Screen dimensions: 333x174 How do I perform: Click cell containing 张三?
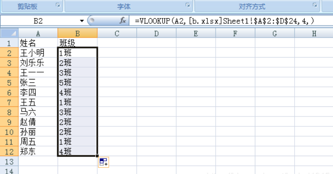38,82
